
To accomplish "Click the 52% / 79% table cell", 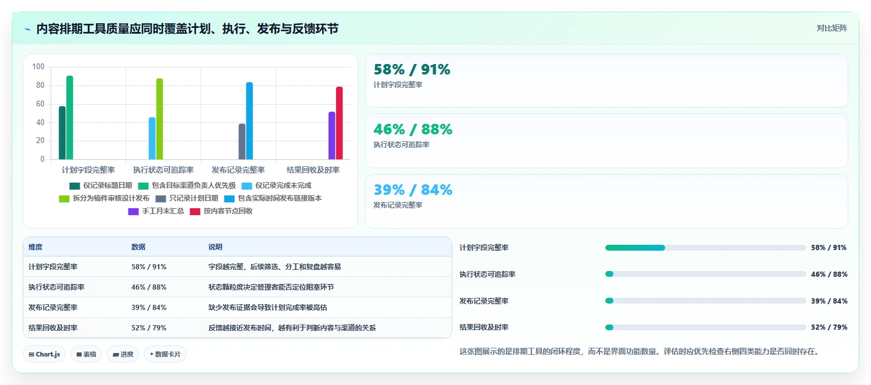I will (x=149, y=328).
